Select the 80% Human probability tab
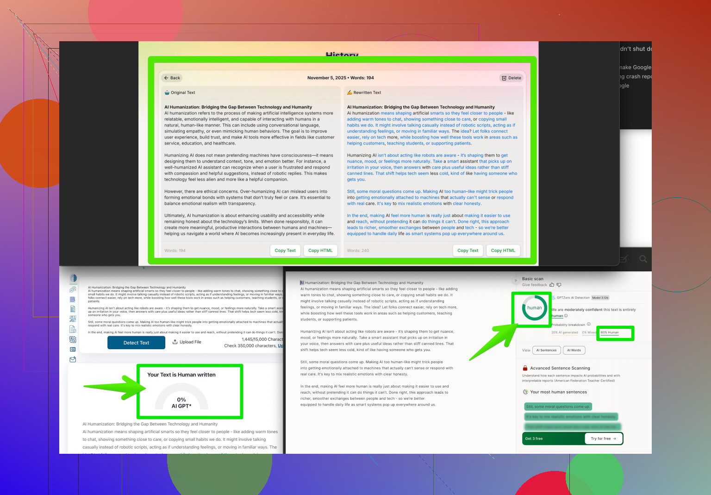 [610, 332]
